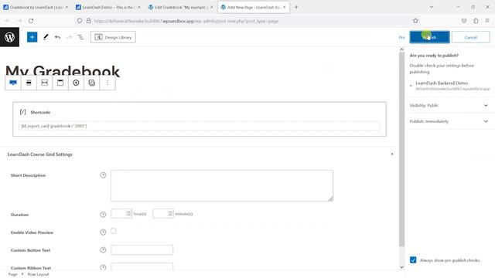Image resolution: width=495 pixels, height=278 pixels.
Task: Click the WordPress logo icon
Action: tap(9, 37)
